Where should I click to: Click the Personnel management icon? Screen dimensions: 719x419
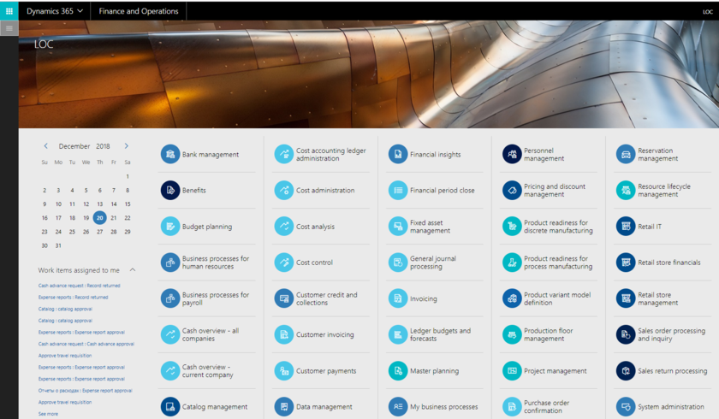pyautogui.click(x=512, y=155)
